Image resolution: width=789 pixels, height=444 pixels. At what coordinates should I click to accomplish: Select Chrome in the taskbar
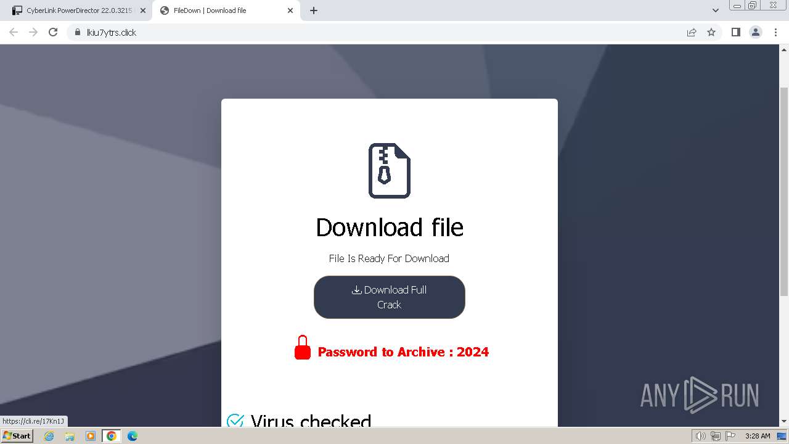(x=112, y=436)
